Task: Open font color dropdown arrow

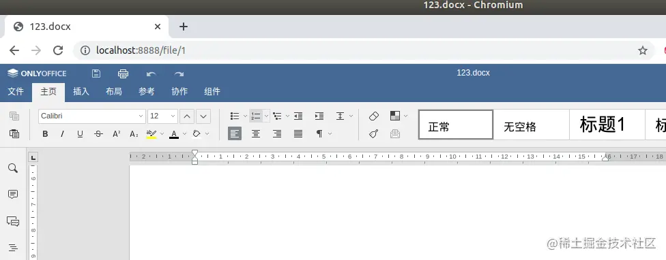Action: [184, 134]
